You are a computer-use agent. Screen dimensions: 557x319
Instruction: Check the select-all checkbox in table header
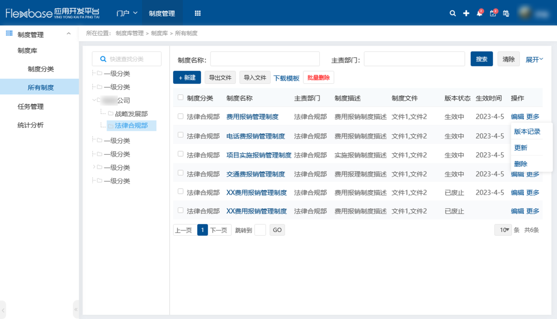180,98
